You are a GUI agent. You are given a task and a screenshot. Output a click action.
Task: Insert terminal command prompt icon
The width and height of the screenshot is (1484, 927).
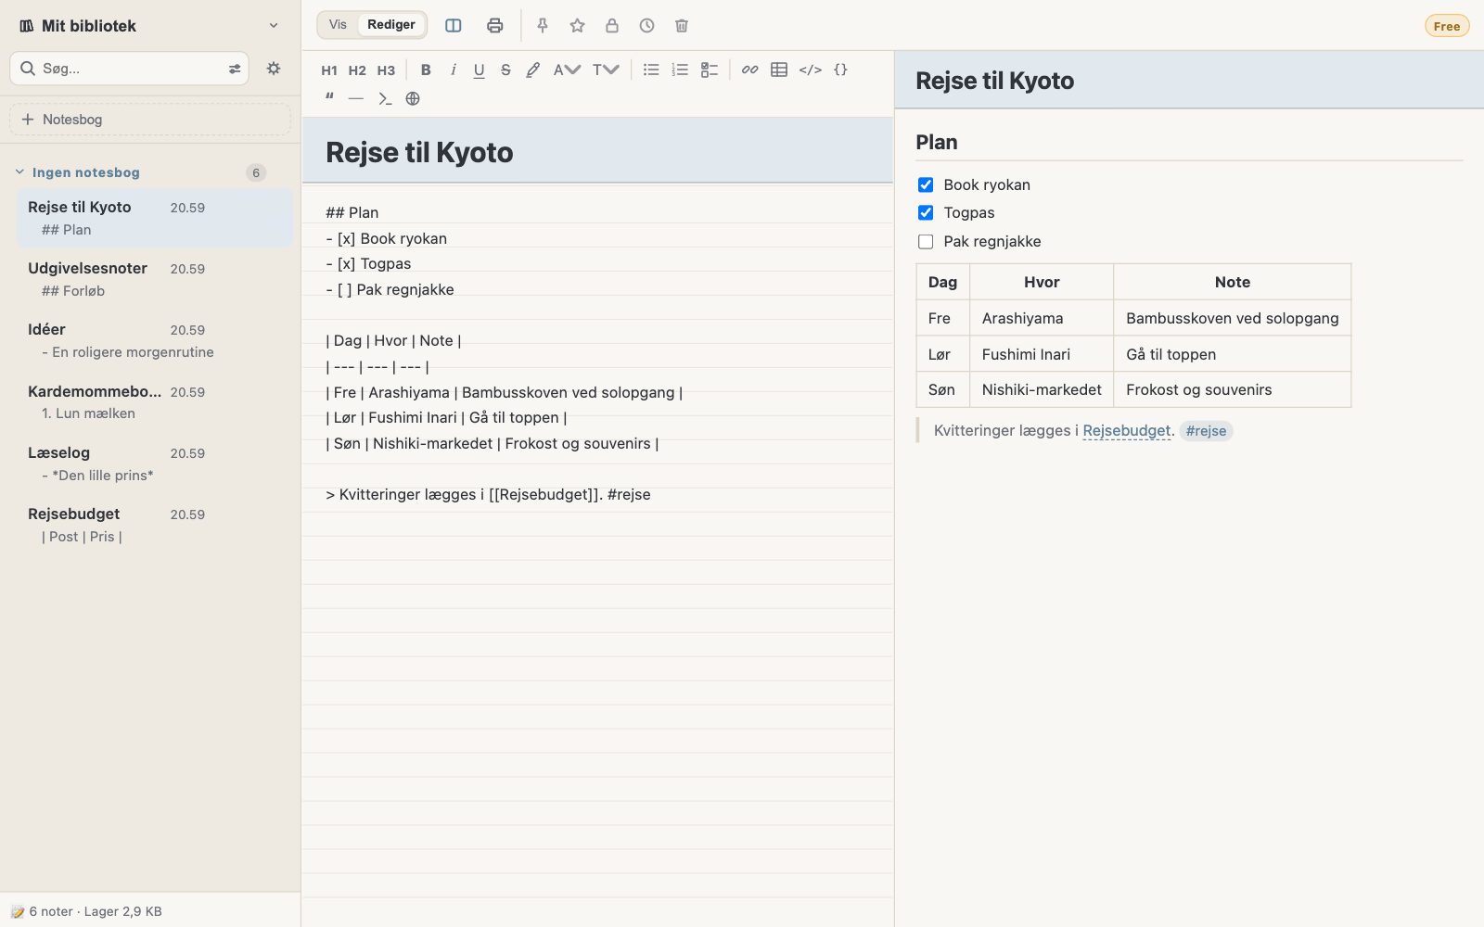pyautogui.click(x=385, y=98)
